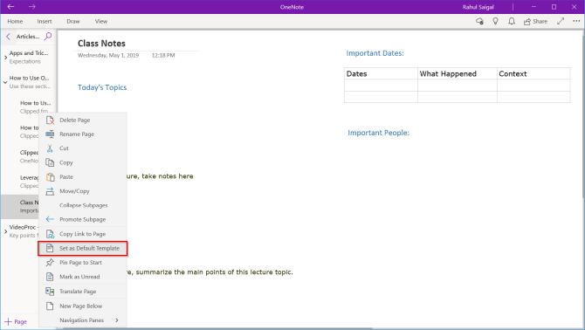Click the Context header cell

(x=533, y=73)
